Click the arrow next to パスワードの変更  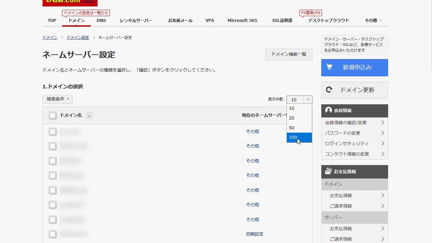(x=383, y=133)
